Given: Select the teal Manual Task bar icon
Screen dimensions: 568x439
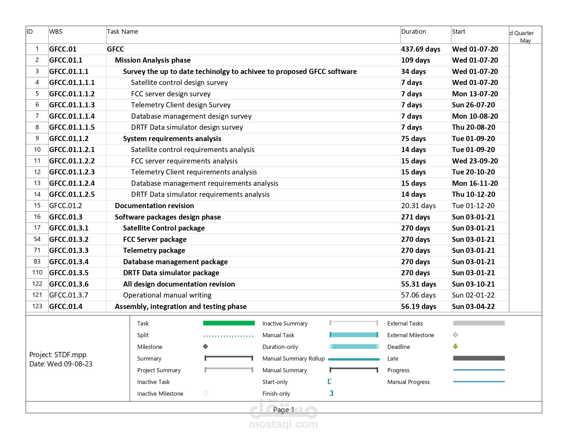Looking at the screenshot, I should [354, 335].
